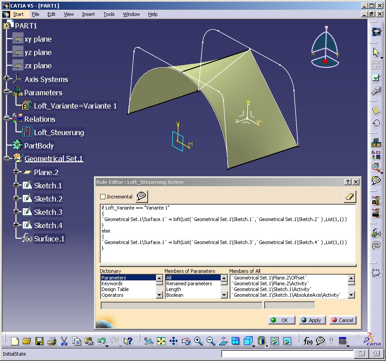
Task: Activate the Fly mode airplane icon
Action: pos(148,341)
